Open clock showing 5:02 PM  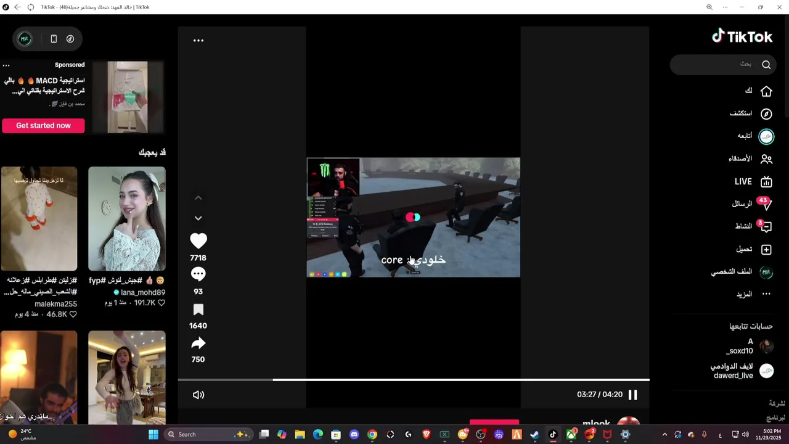(x=767, y=435)
